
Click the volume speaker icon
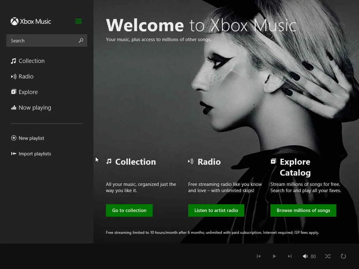pos(305,256)
